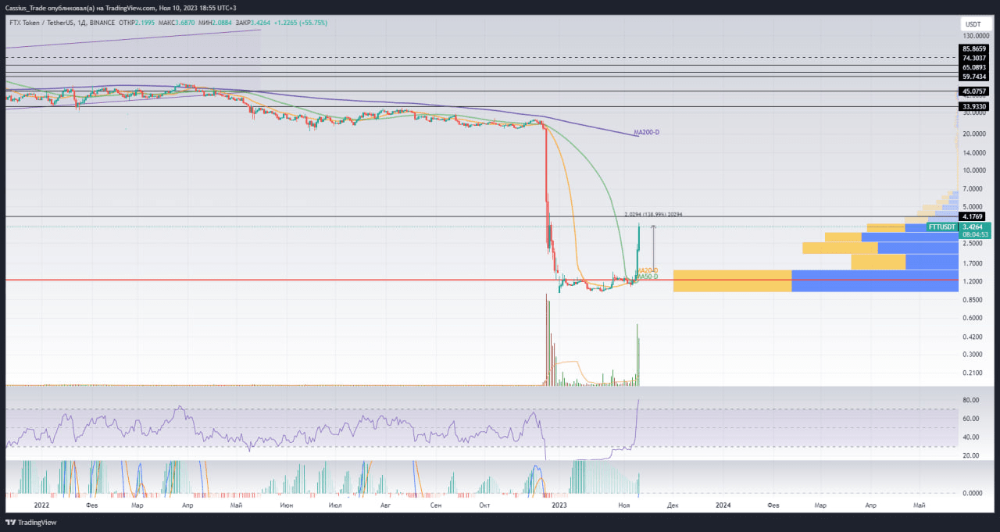The width and height of the screenshot is (1000, 532).
Task: Click the 2023 time axis label
Action: click(559, 505)
